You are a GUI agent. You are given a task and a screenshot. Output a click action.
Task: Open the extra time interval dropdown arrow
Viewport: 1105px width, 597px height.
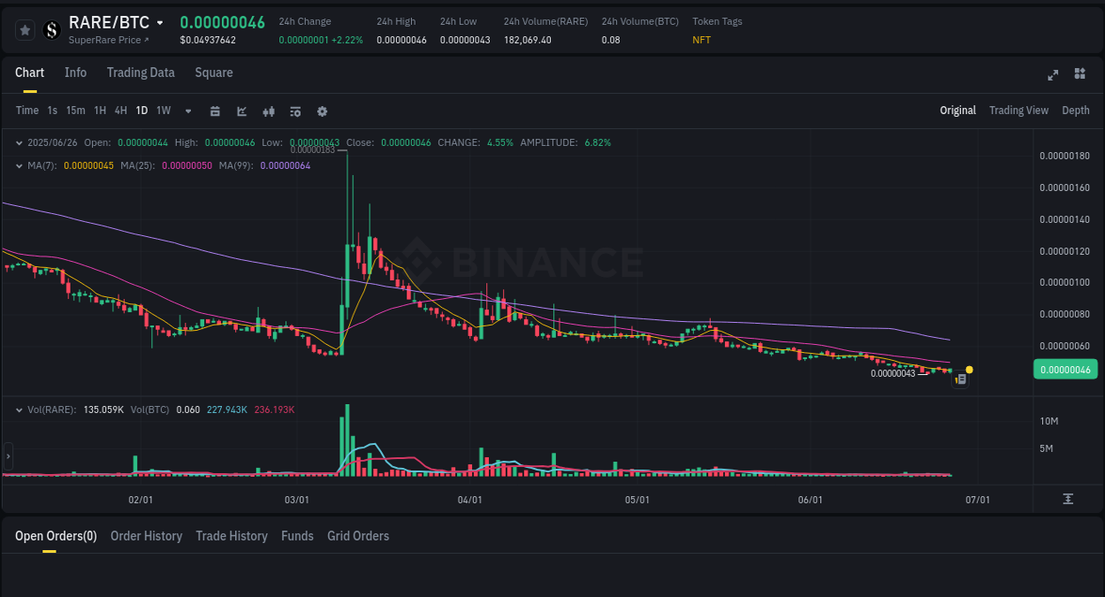click(x=187, y=111)
